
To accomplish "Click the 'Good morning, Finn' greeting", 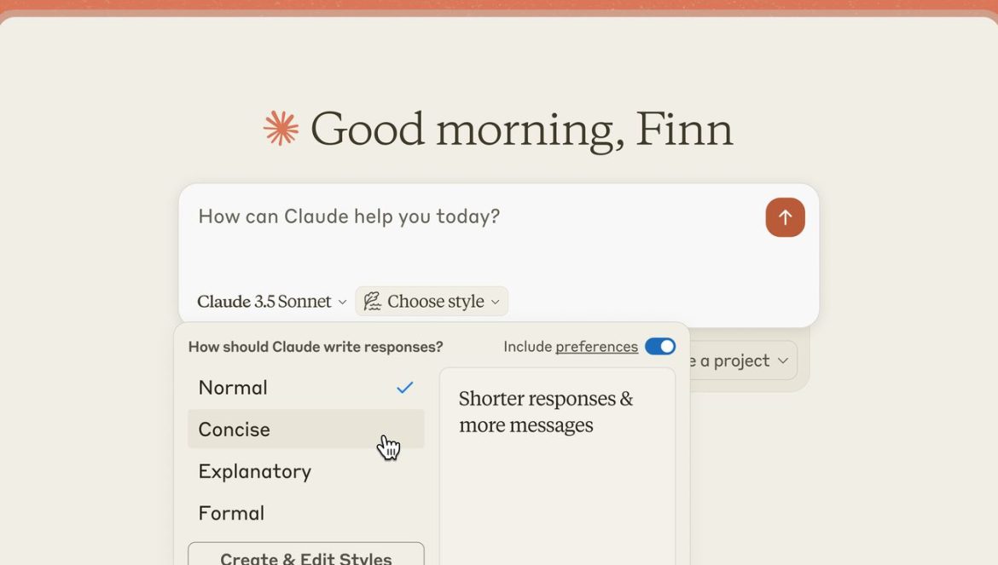I will point(521,130).
